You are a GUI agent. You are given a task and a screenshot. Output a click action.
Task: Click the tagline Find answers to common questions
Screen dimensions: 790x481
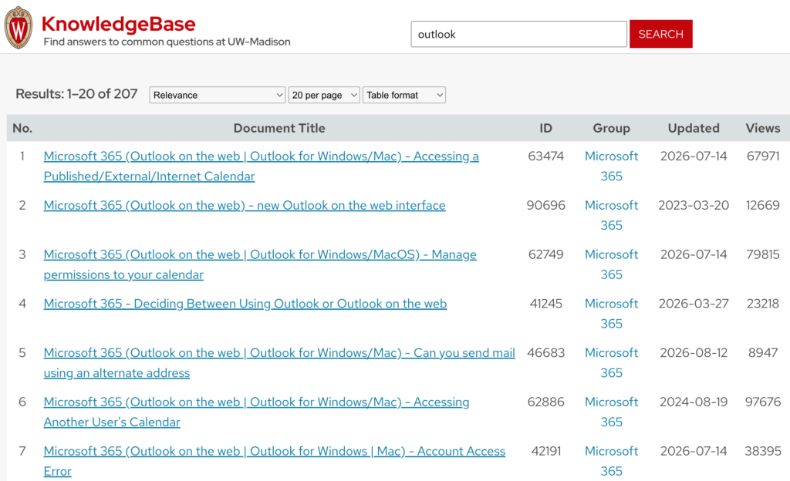167,42
